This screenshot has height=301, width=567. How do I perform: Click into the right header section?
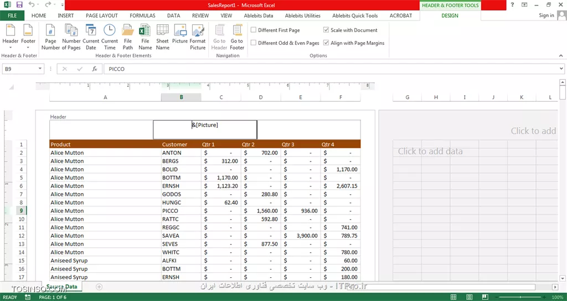click(x=309, y=129)
